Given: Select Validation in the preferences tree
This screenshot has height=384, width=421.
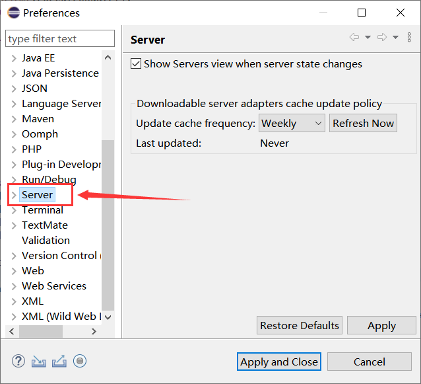Looking at the screenshot, I should tap(46, 240).
